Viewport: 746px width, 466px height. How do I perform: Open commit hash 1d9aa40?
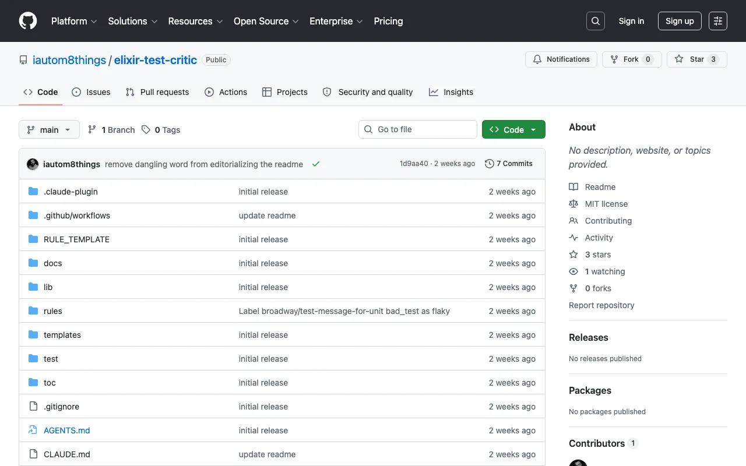pyautogui.click(x=414, y=164)
